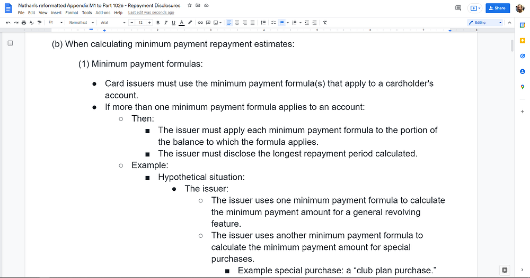The image size is (530, 278).
Task: Open the Last edit was seconds ago link
Action: click(x=151, y=13)
